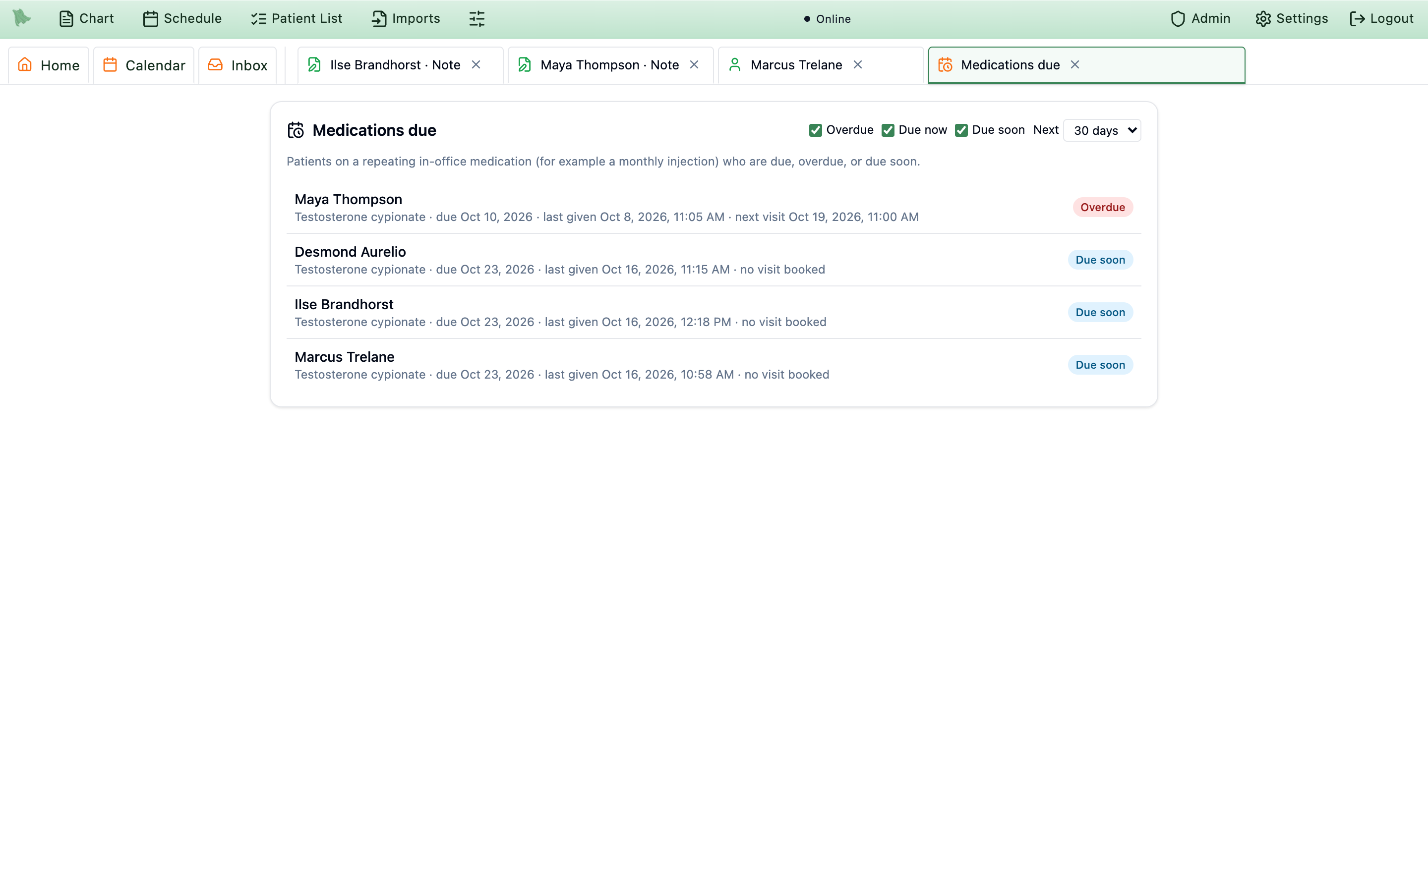Close the Maya Thompson Note tab

tap(695, 65)
